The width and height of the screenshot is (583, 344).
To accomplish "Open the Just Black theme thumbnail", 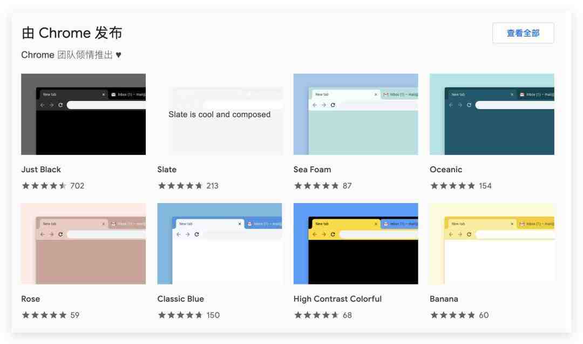I will click(83, 114).
